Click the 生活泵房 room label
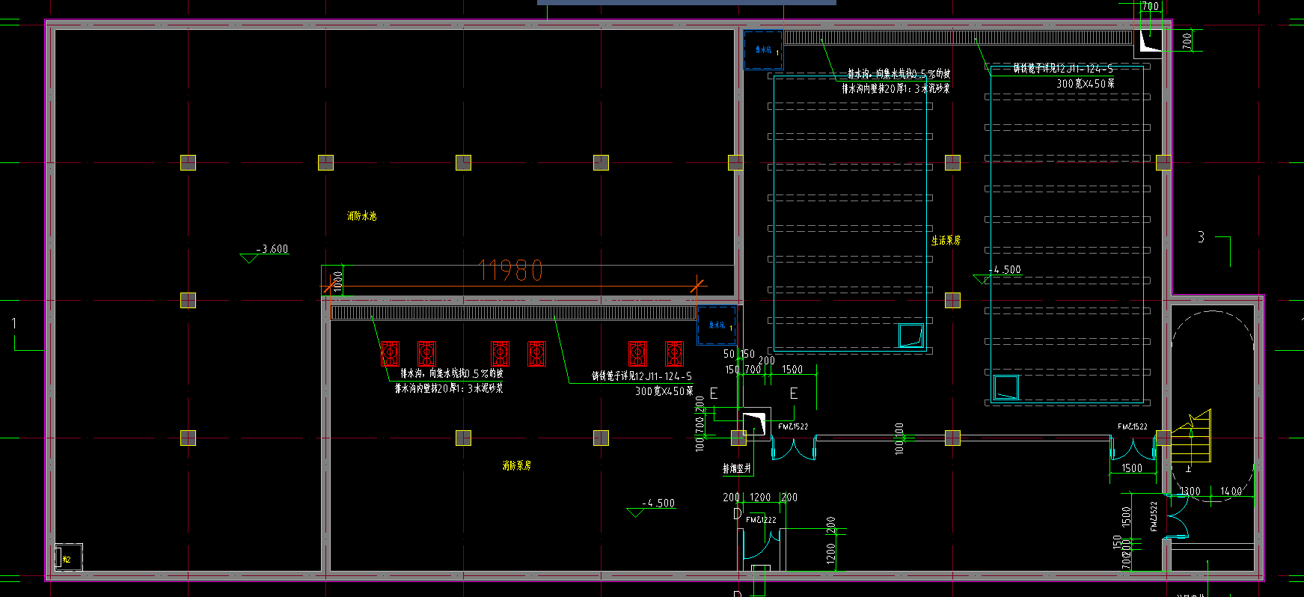1304x597 pixels. point(946,240)
